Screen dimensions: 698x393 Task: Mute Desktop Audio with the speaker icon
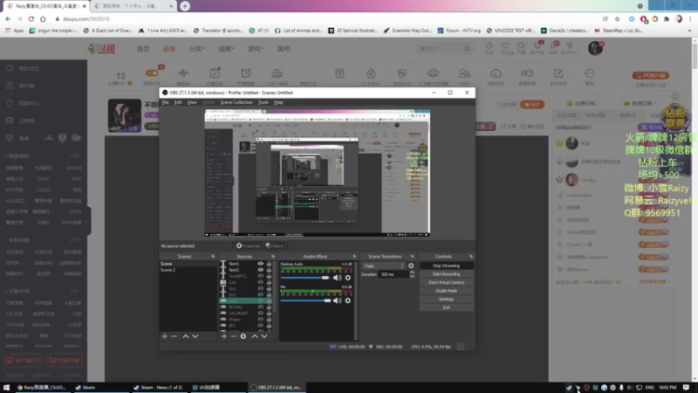(x=337, y=278)
